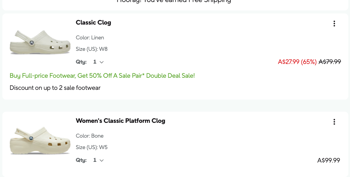The width and height of the screenshot is (350, 177).
Task: Click the "Color: Bone" detail
Action: coord(90,136)
